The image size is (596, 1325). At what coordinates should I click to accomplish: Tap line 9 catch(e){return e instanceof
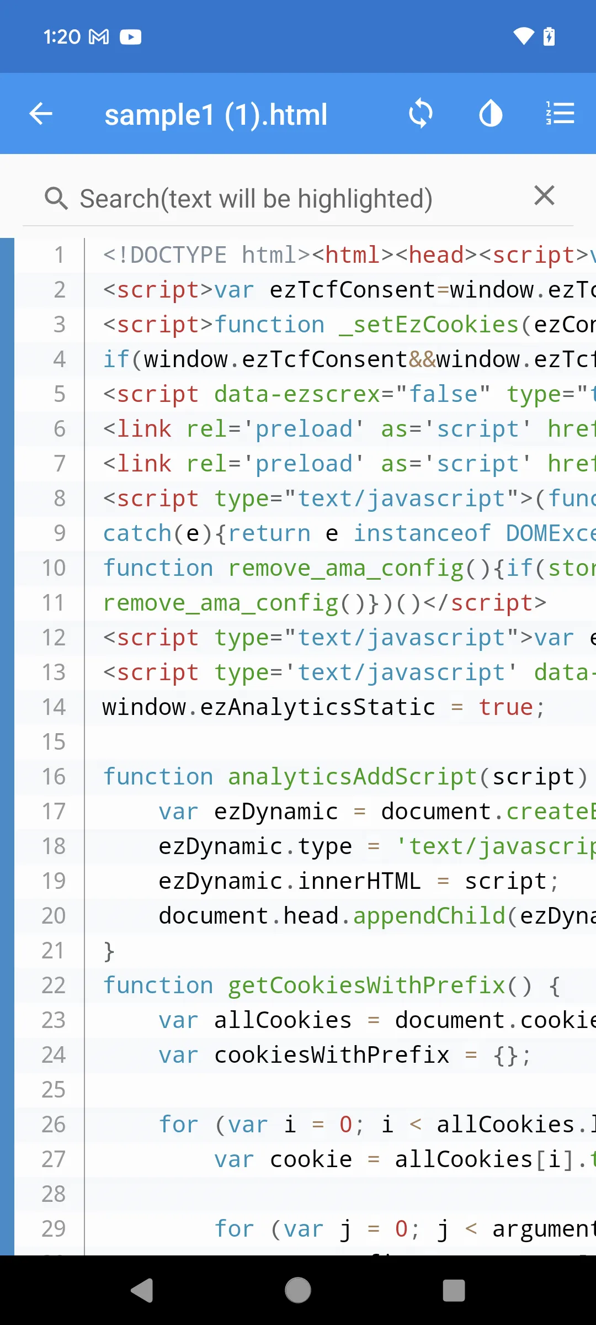(349, 533)
